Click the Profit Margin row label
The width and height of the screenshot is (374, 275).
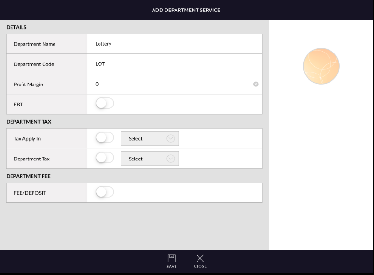click(x=28, y=85)
